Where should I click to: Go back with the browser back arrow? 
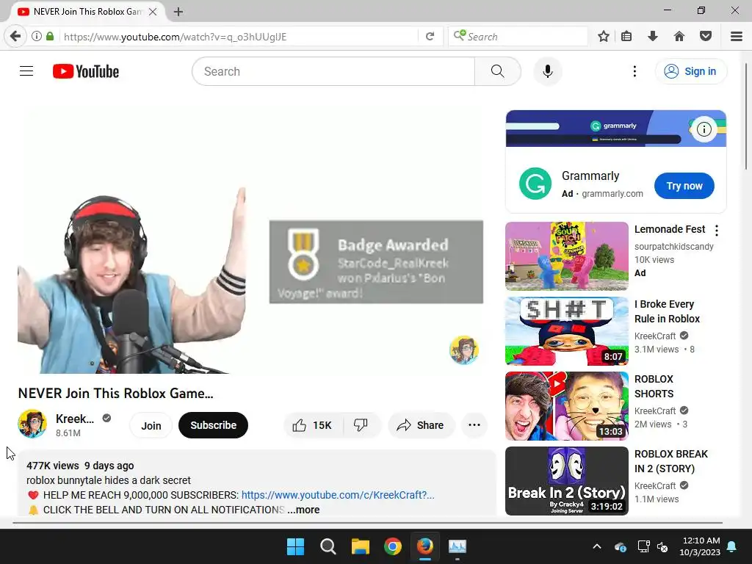15,37
